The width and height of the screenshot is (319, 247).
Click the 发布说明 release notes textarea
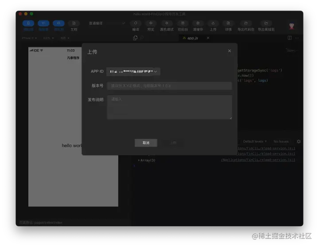169,107
